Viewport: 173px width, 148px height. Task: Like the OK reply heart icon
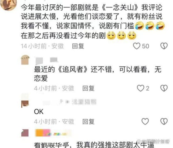point(145,122)
